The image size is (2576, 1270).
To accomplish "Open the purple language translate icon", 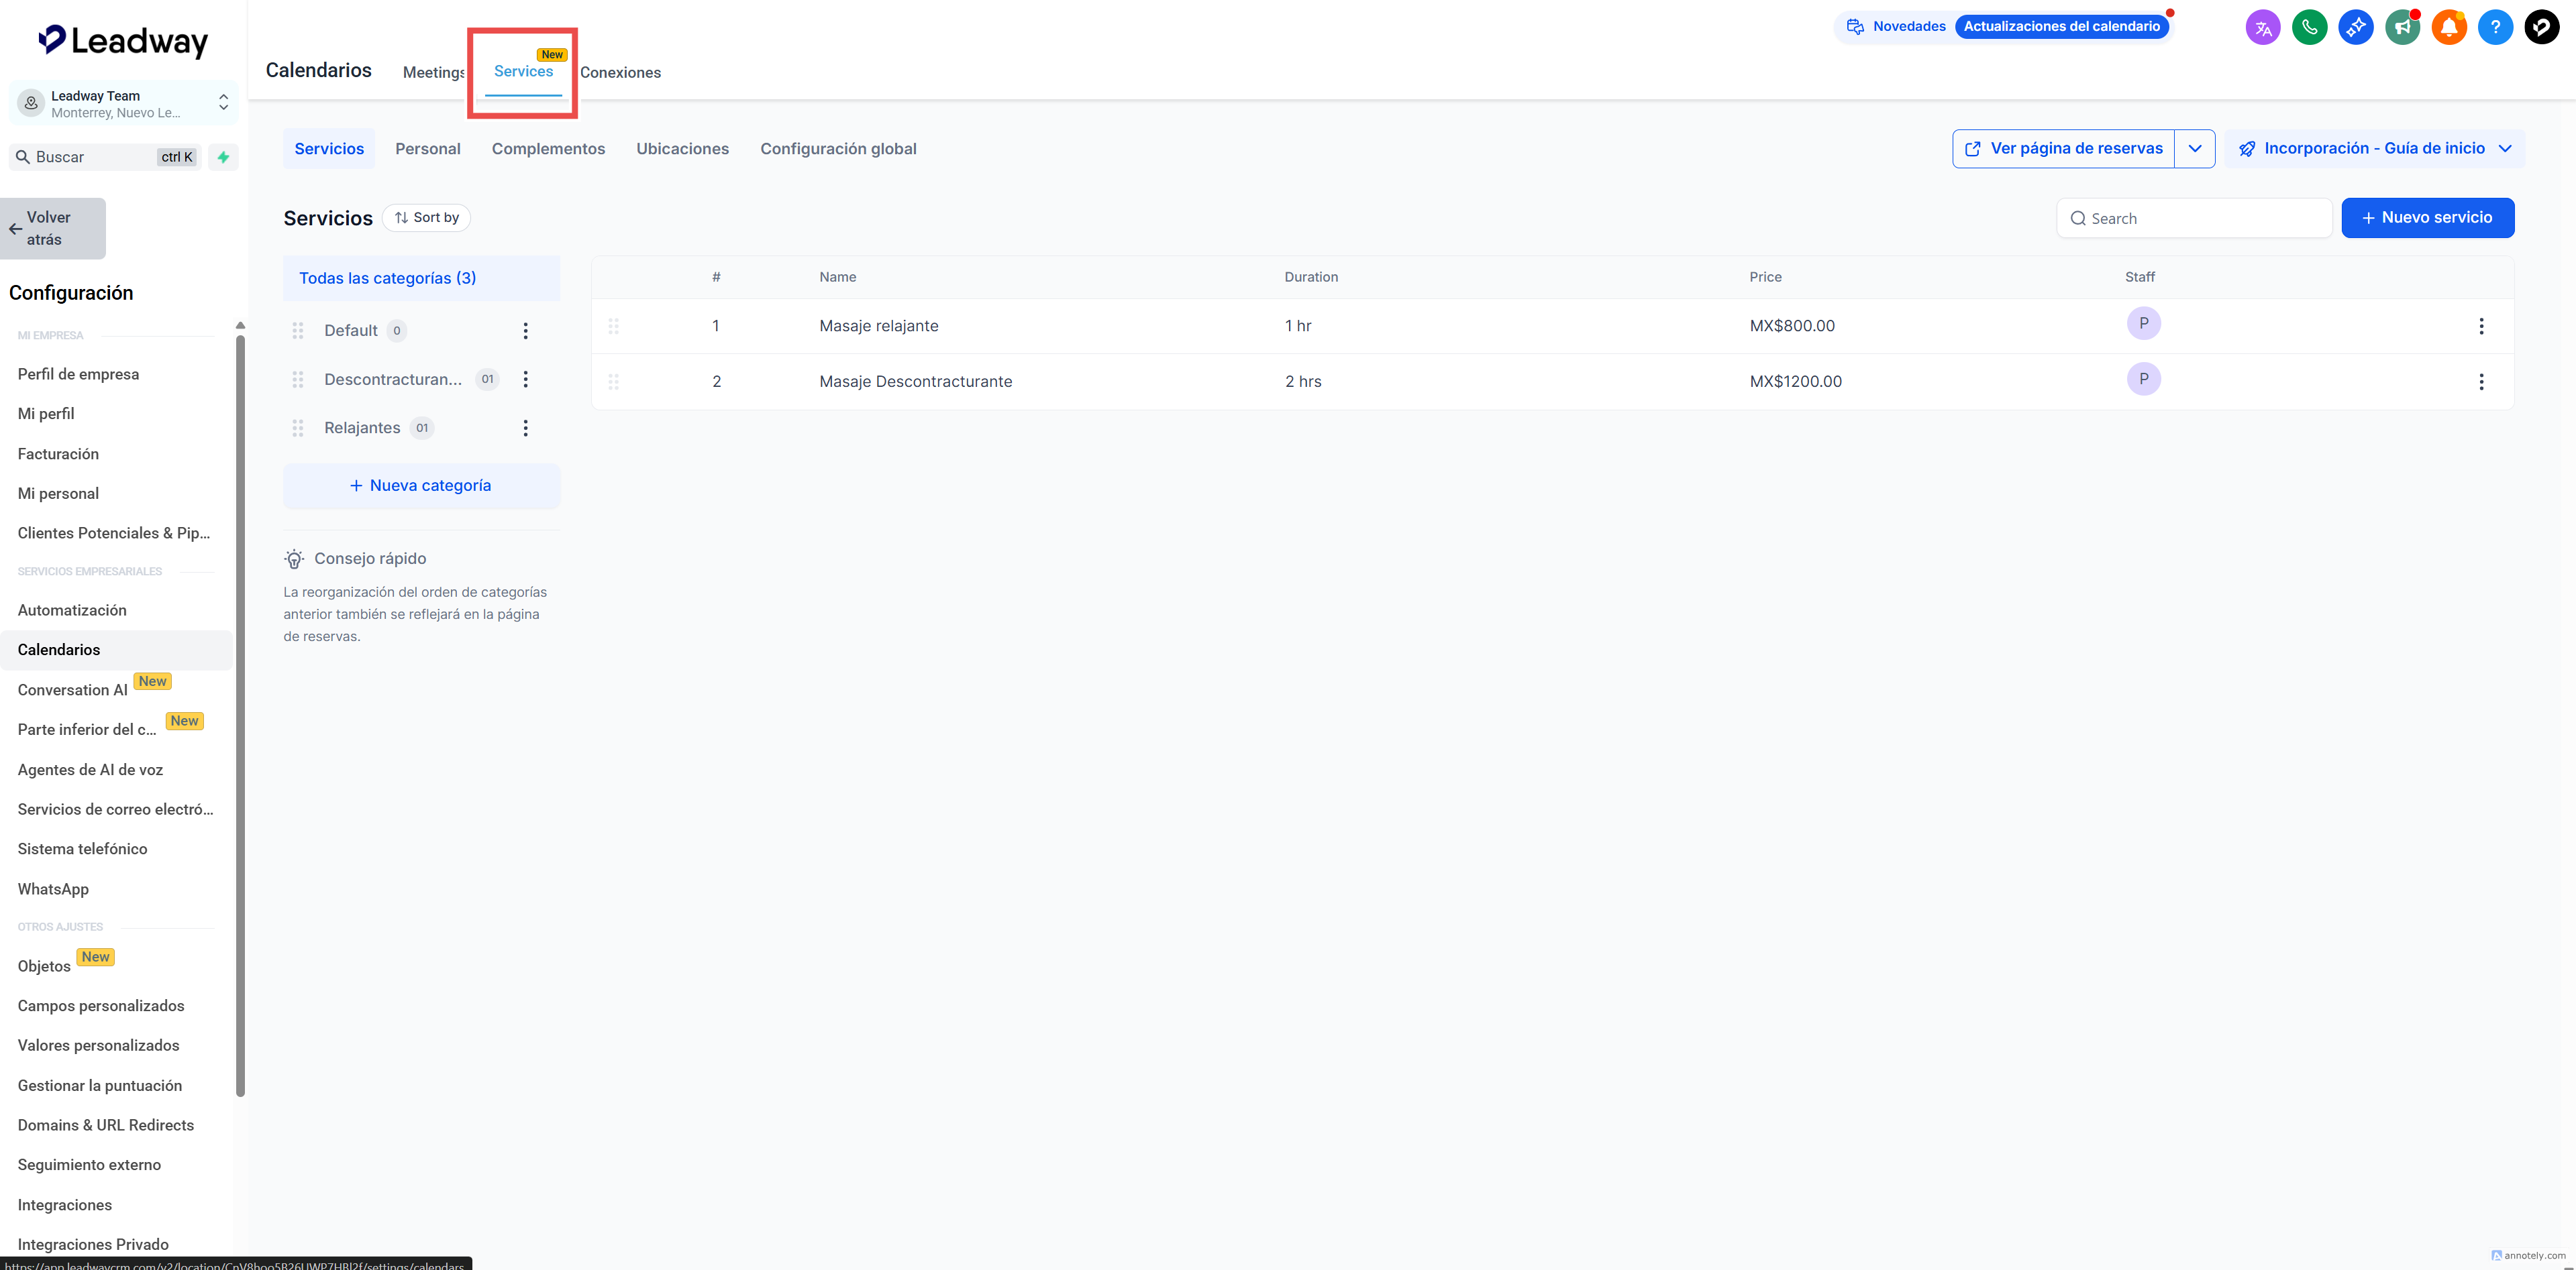I will (x=2262, y=27).
